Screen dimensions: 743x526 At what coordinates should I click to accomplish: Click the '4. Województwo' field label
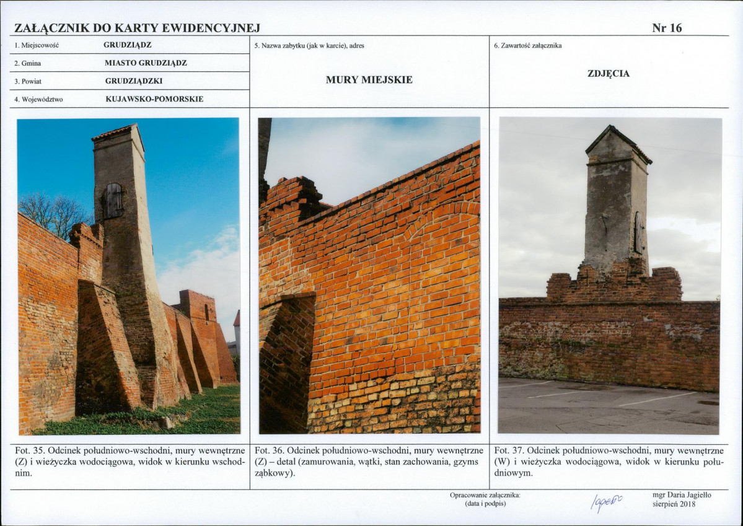coord(38,99)
